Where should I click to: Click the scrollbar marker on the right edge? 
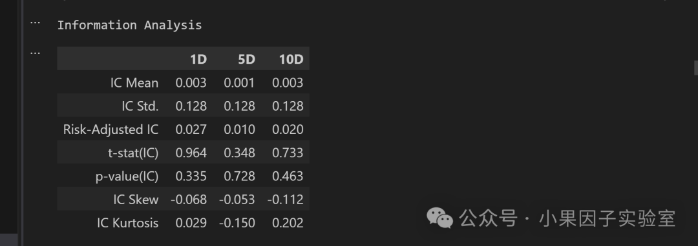pos(696,68)
